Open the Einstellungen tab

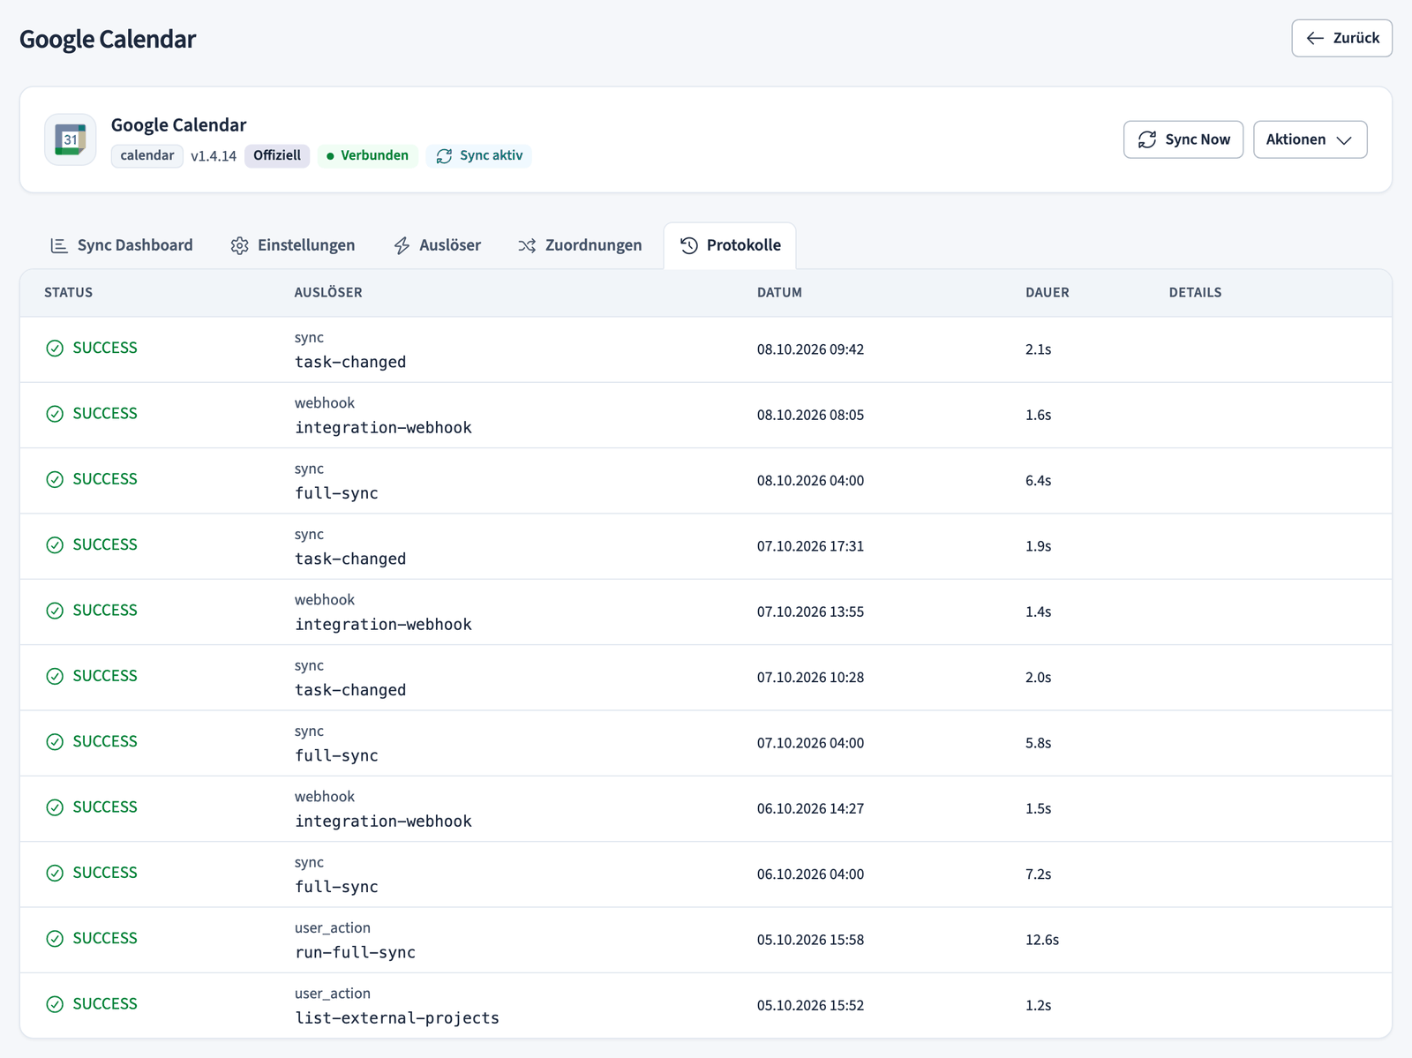(x=293, y=245)
